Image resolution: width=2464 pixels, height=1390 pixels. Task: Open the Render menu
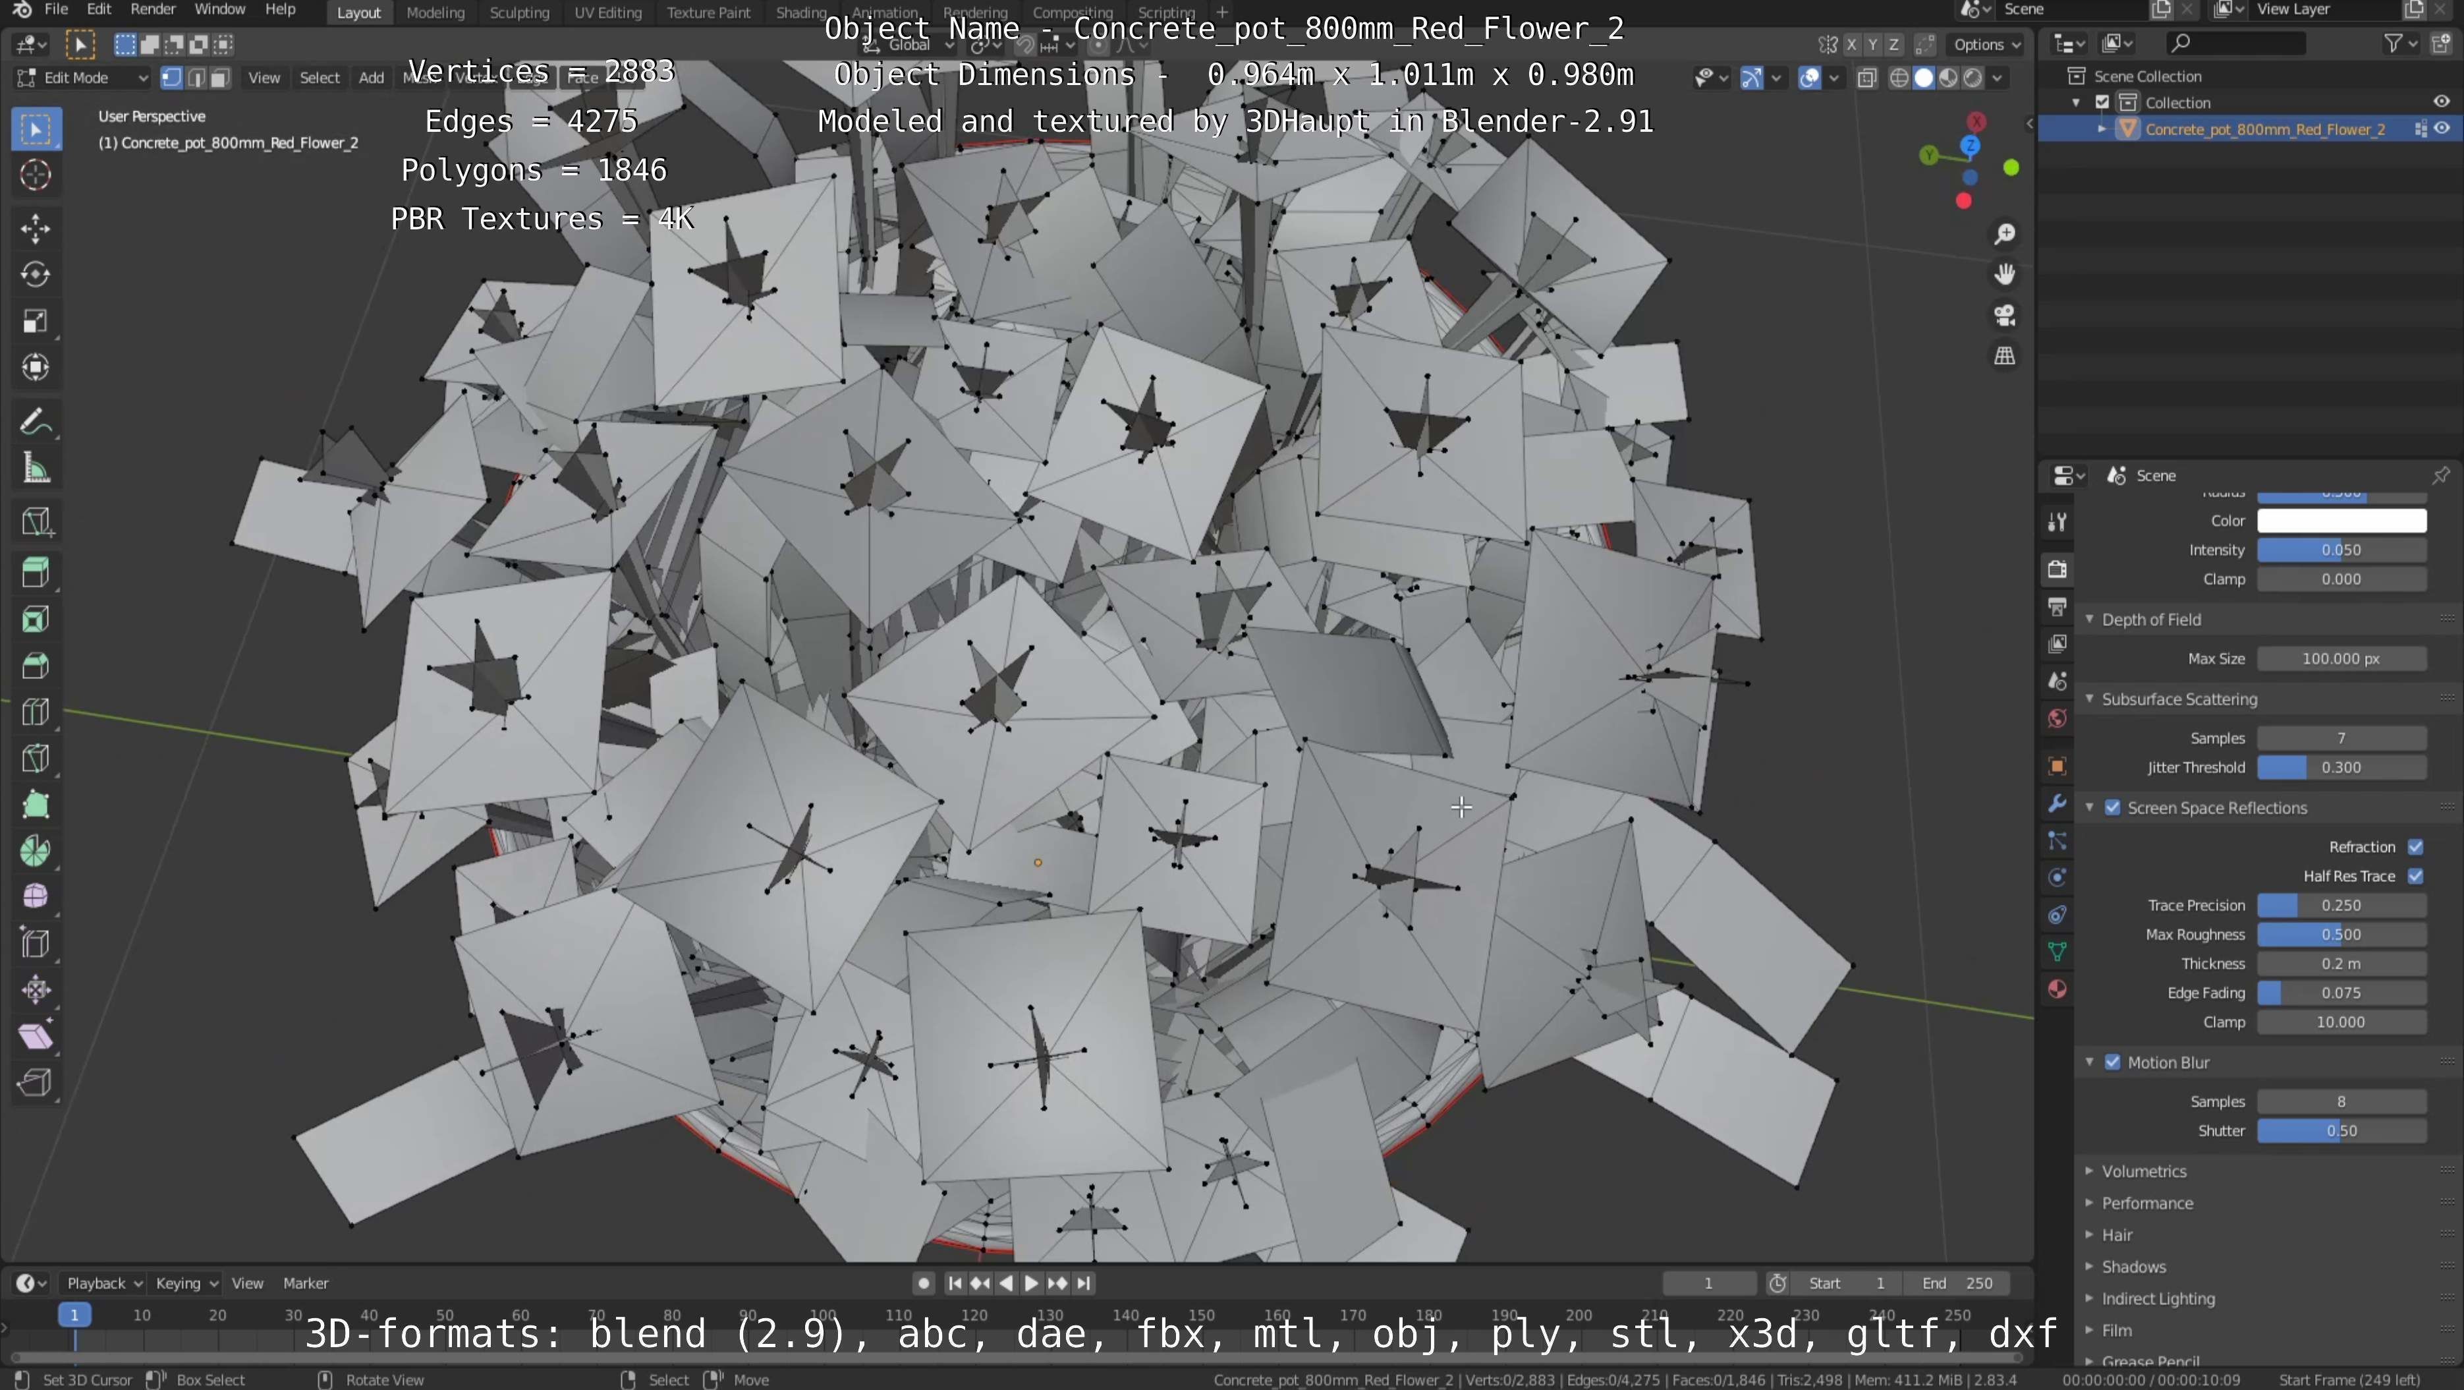[x=152, y=10]
